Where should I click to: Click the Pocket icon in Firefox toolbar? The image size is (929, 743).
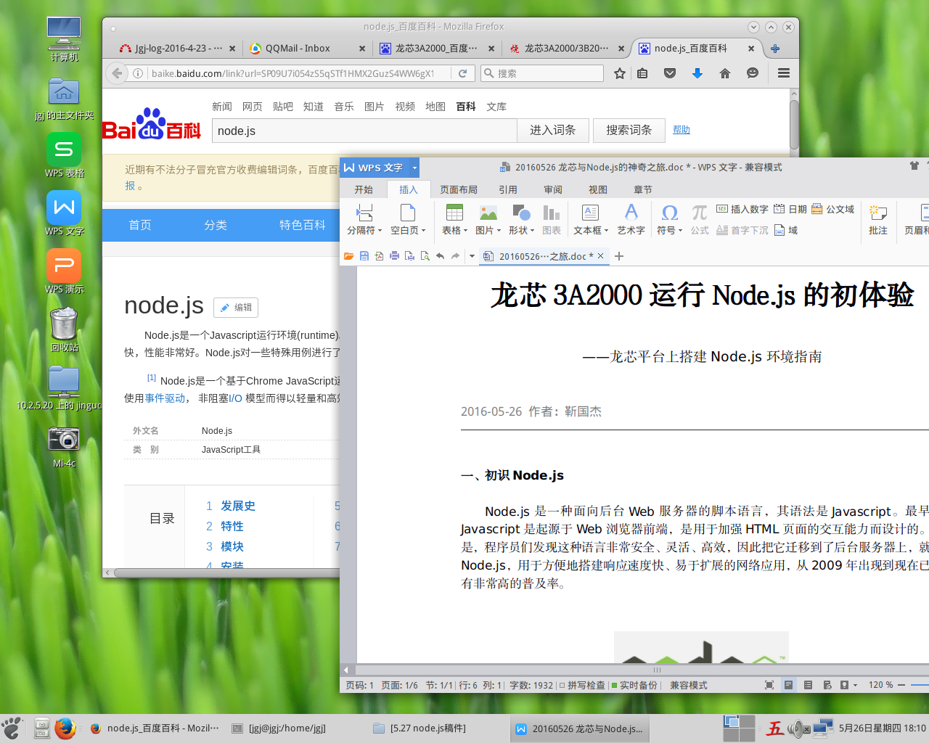coord(670,73)
